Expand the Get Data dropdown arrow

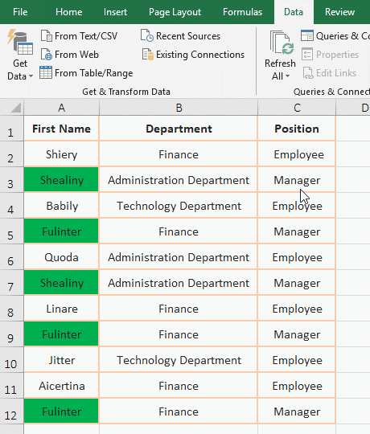31,76
